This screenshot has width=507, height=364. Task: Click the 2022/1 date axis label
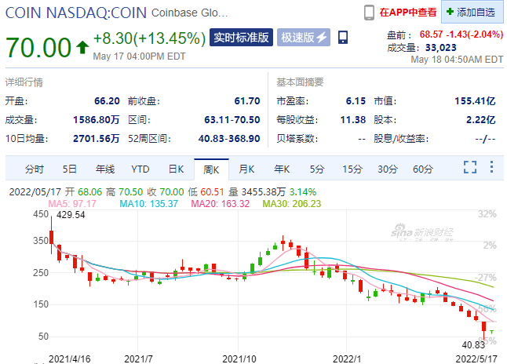point(347,359)
